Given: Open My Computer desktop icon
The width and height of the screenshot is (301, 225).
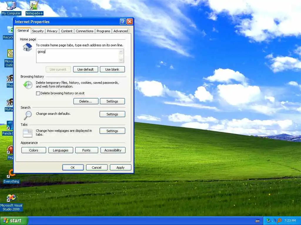Looking at the screenshot, I should point(11,8).
